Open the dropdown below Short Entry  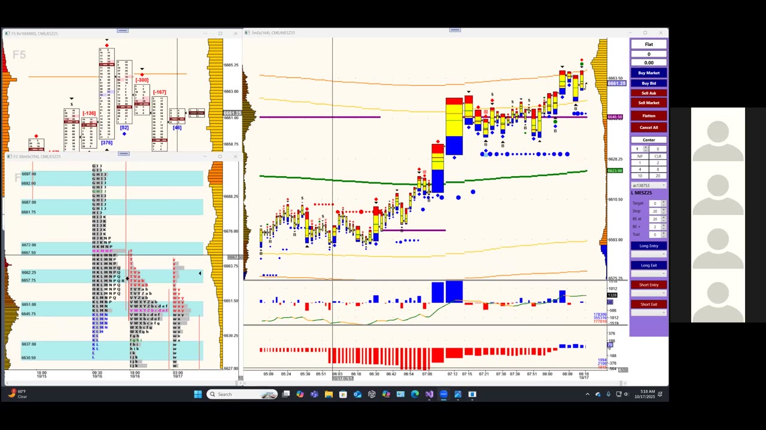click(x=649, y=293)
